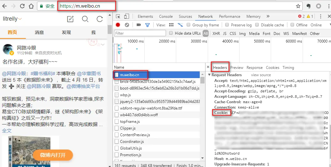Toggle the network filter funnel icon

[x=148, y=25]
